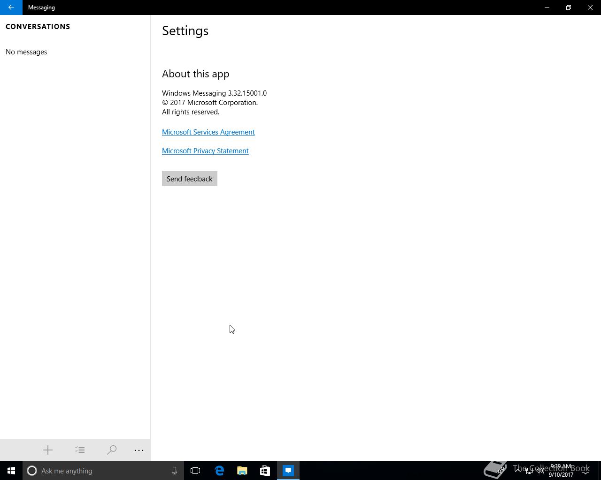601x480 pixels.
Task: Open Task View from the taskbar
Action: point(195,471)
